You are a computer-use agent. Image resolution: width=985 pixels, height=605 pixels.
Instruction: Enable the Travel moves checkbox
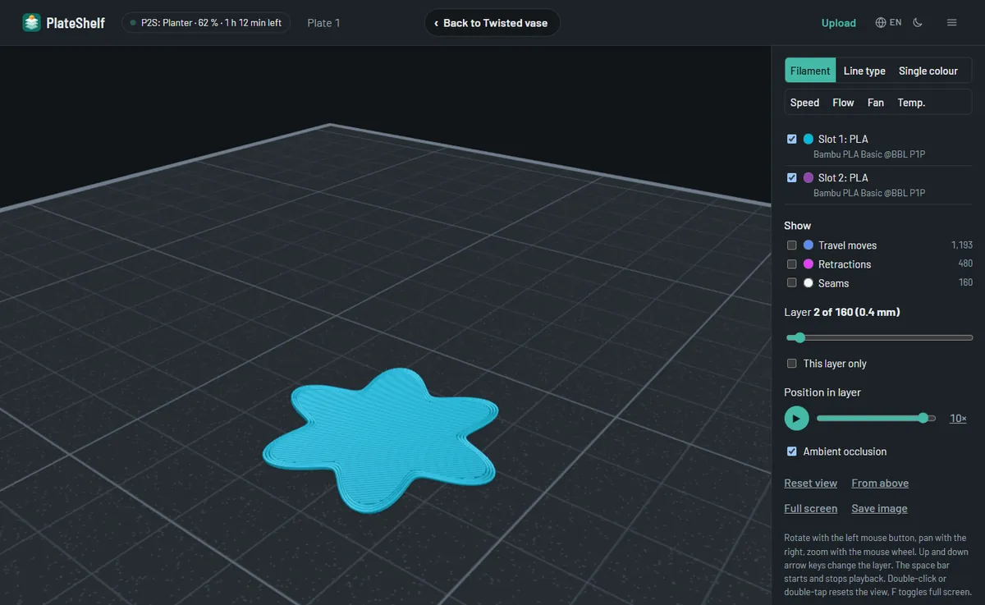[x=792, y=245]
